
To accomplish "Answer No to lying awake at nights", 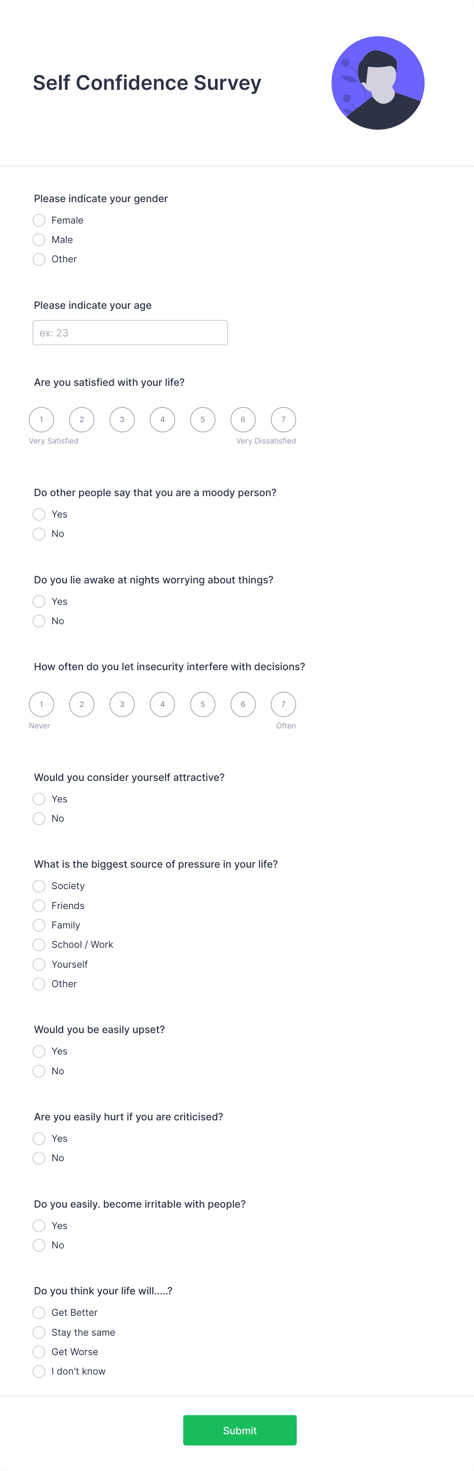I will pos(39,621).
